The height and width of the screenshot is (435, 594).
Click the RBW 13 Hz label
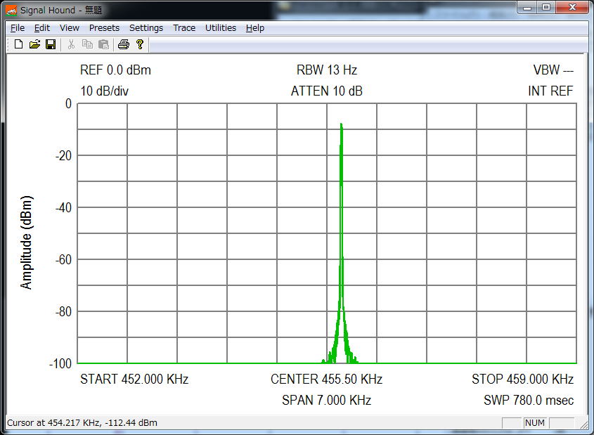327,70
